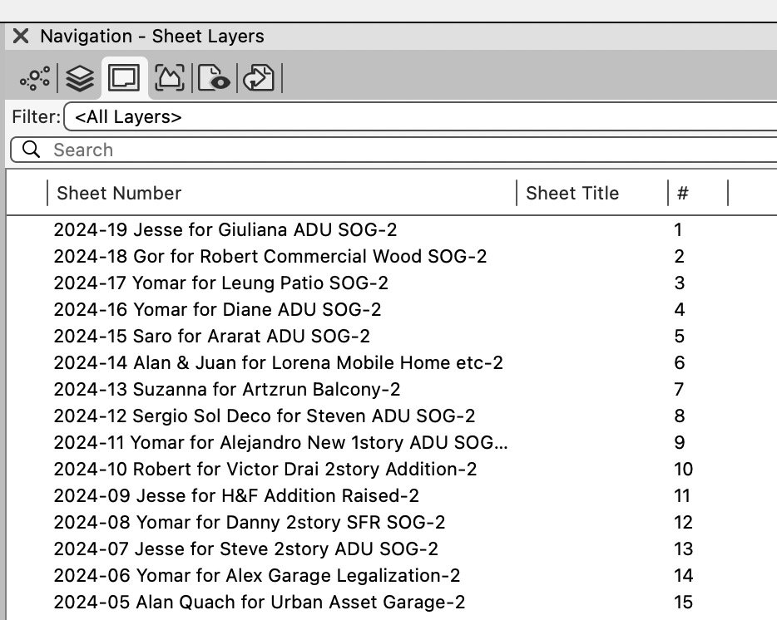
Task: Click the magnifying glass search icon
Action: pyautogui.click(x=32, y=150)
